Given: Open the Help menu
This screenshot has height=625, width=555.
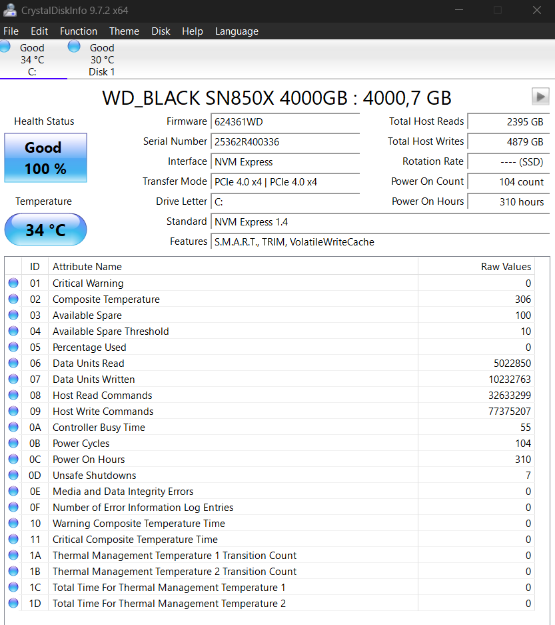Looking at the screenshot, I should click(193, 31).
